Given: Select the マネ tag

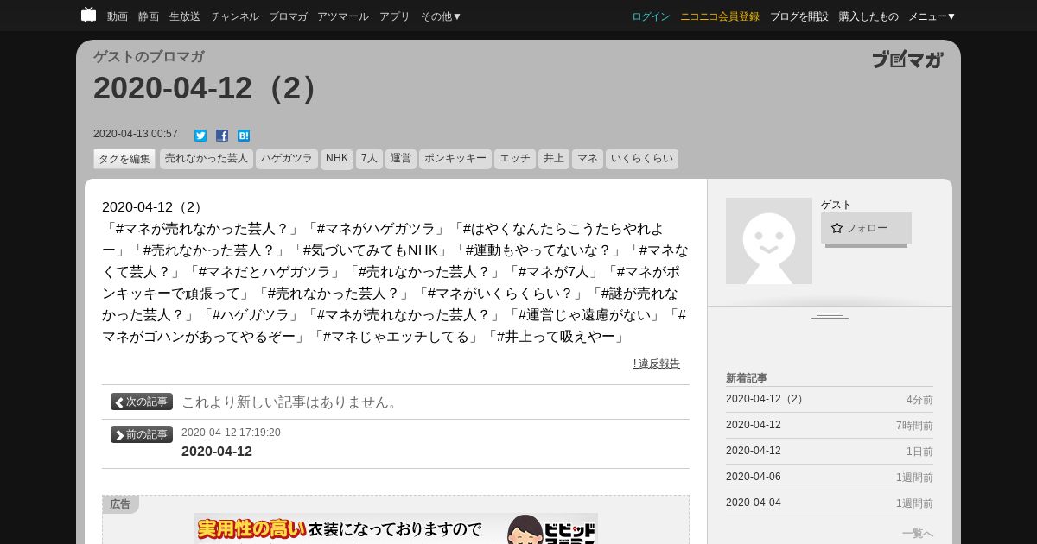Looking at the screenshot, I should click(588, 159).
